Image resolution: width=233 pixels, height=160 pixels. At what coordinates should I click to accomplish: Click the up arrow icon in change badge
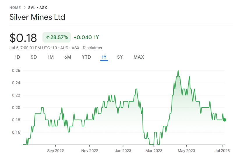coord(47,37)
